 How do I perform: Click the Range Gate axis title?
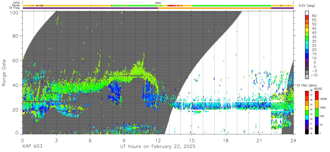(x=4, y=73)
